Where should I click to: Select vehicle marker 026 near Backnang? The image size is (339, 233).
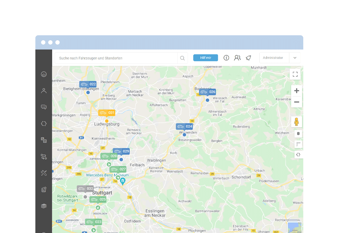point(207,92)
